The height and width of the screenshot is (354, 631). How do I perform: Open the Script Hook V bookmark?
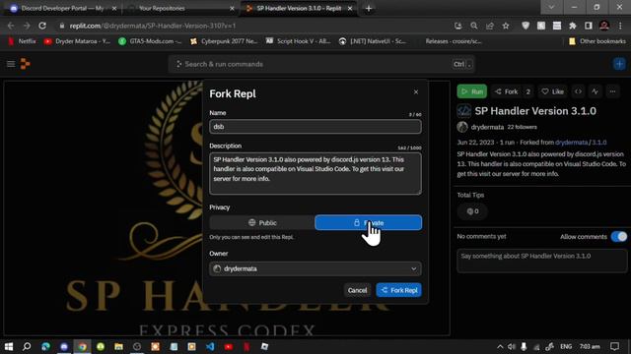coord(298,41)
